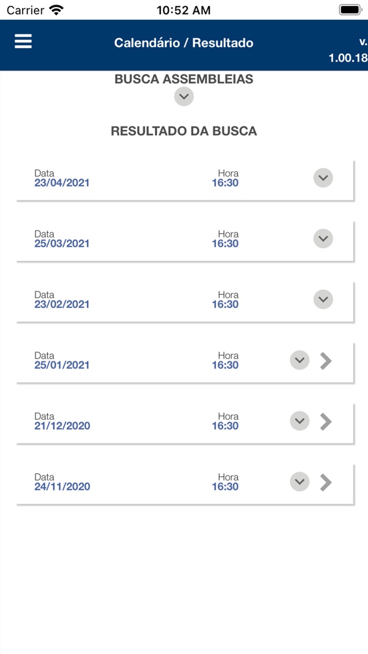Screen dimensions: 368x654
Task: Open 24/11/2020 result with right arrow
Action: click(x=326, y=482)
